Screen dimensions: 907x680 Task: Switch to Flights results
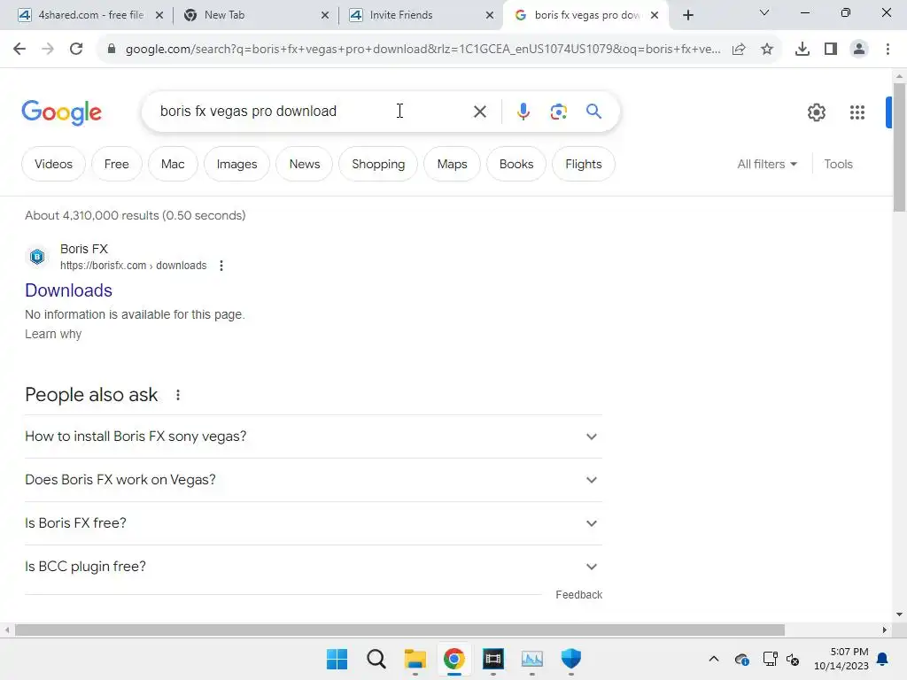(x=583, y=164)
